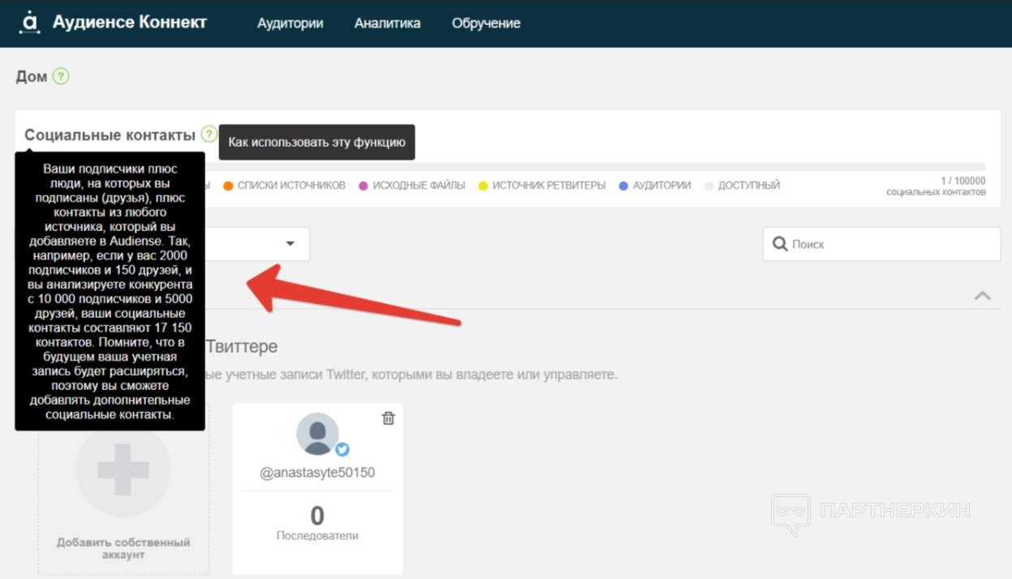Click the help icon beside Социальные контакты
This screenshot has height=579, width=1012.
pos(209,134)
